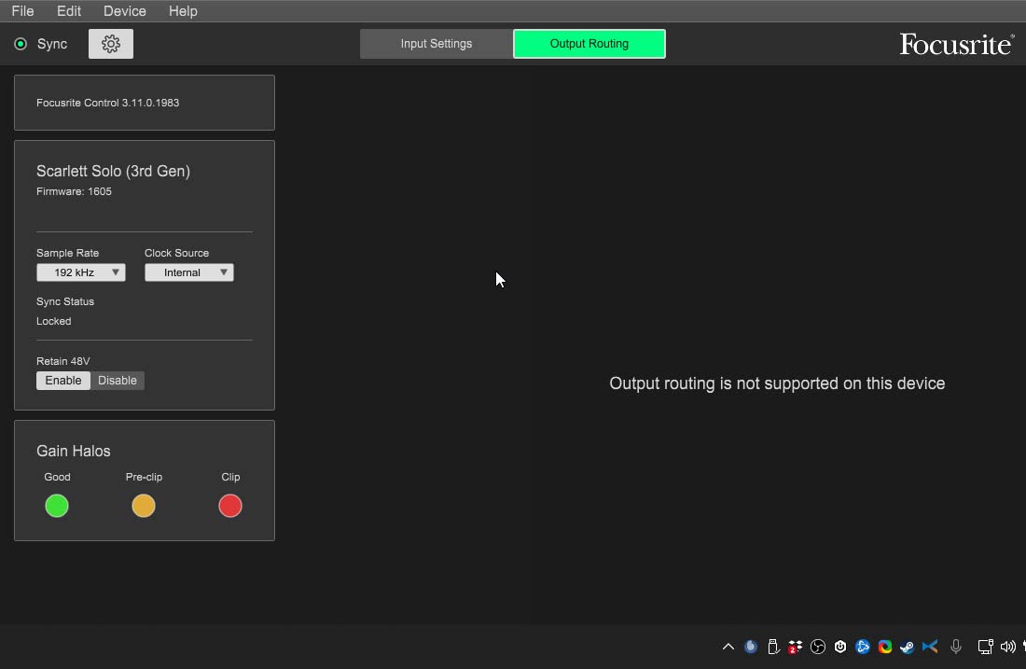
Task: Switch to the Input Settings tab
Action: (437, 44)
